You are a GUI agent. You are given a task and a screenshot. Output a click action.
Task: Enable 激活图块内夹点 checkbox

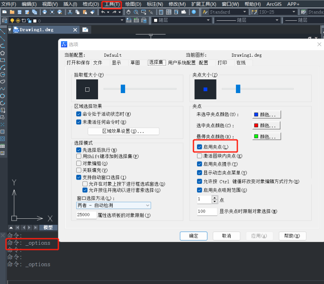coord(199,156)
